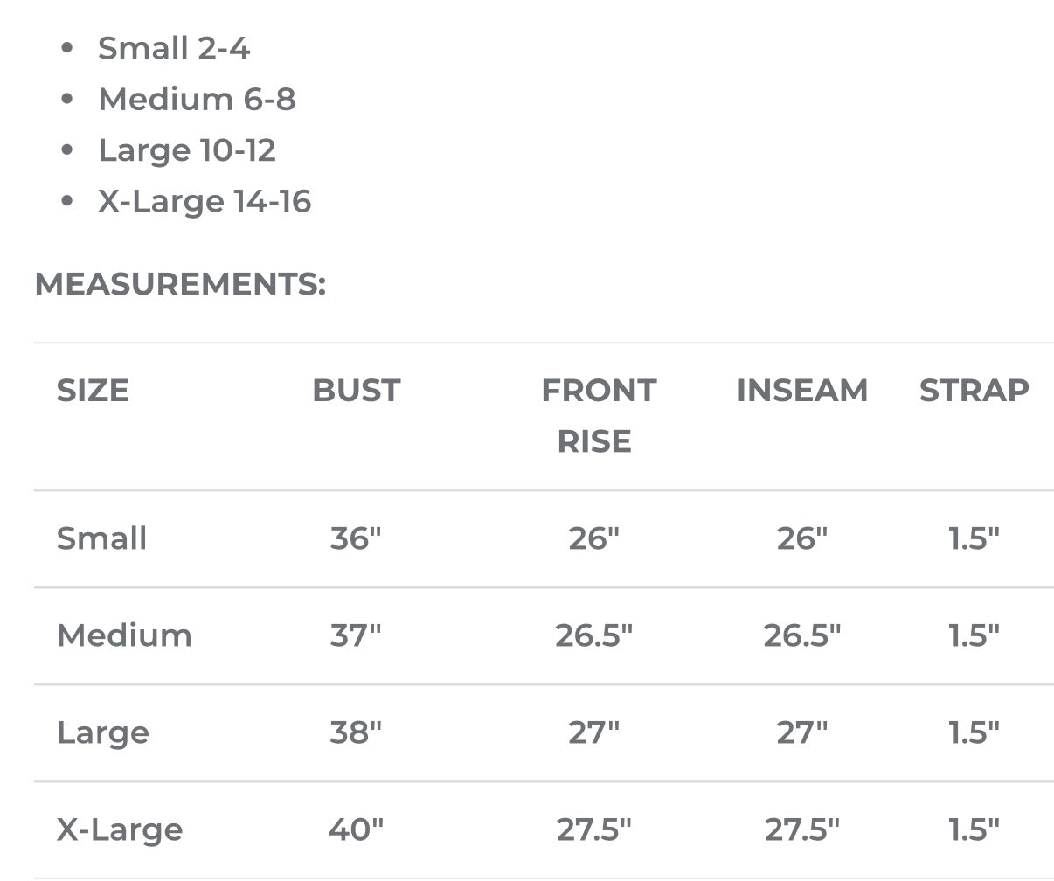
Task: Click the STRAP column header
Action: [x=974, y=390]
